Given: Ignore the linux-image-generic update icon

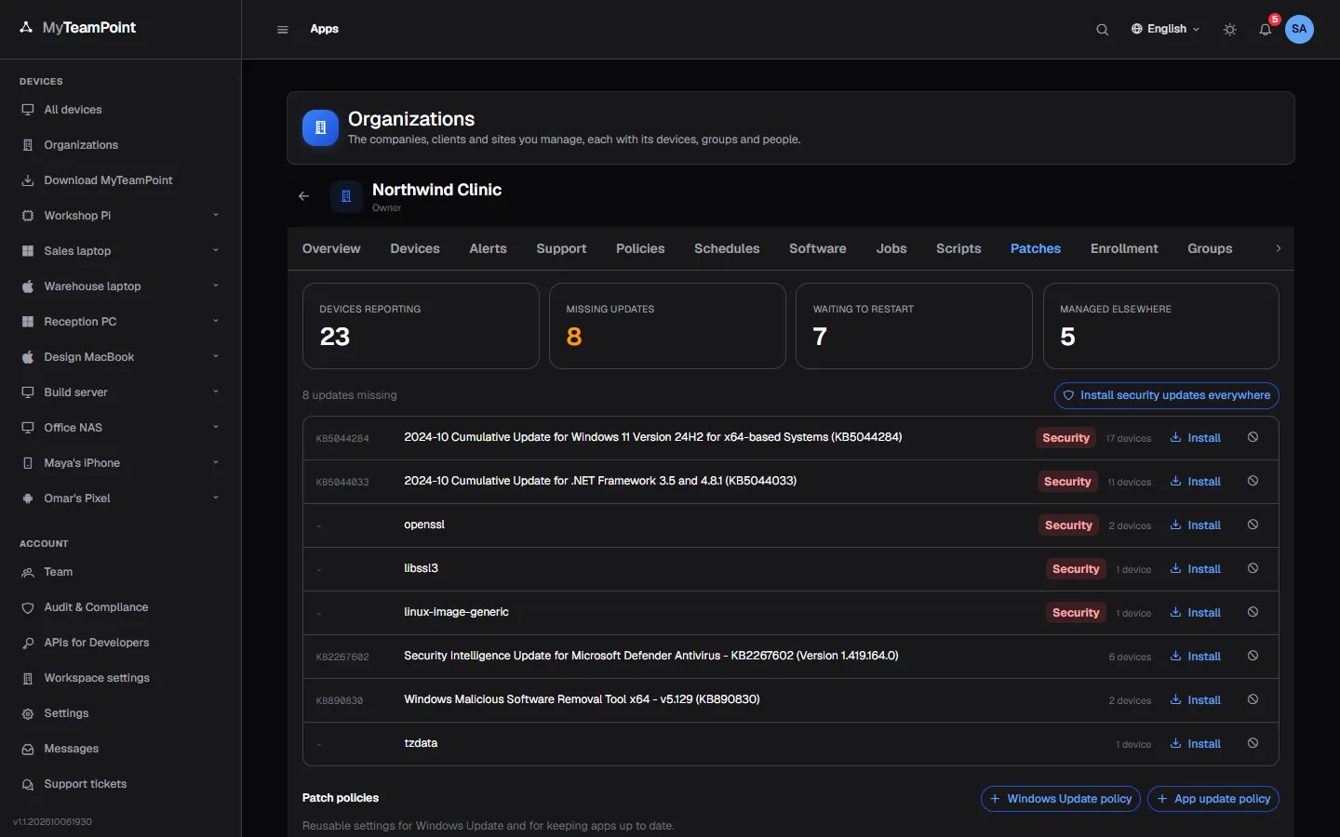Looking at the screenshot, I should pos(1253,612).
